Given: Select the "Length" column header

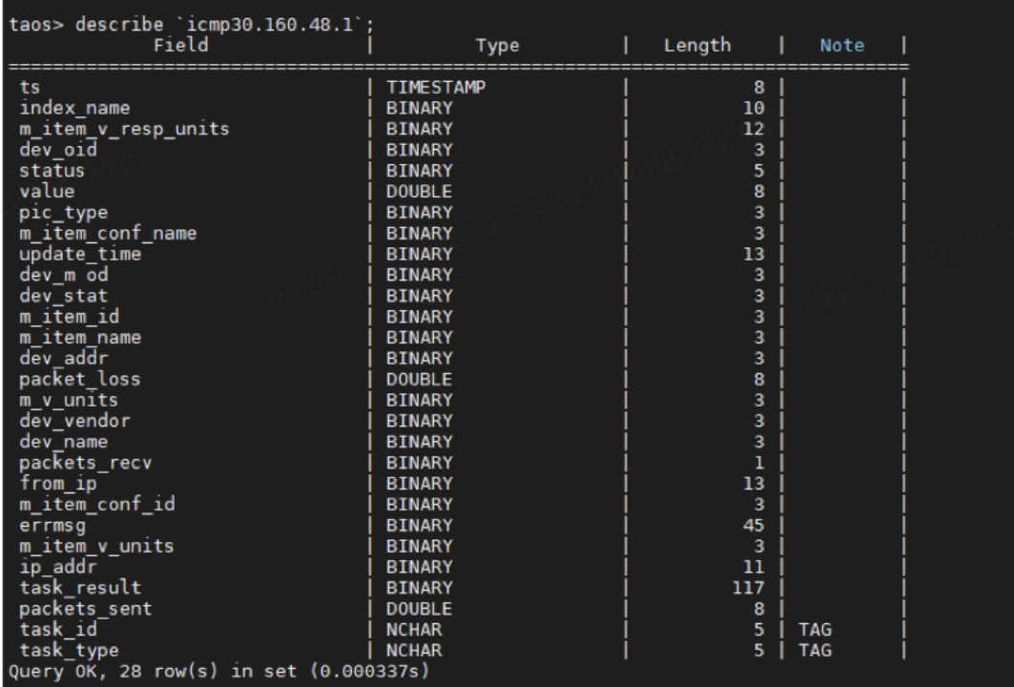Looking at the screenshot, I should [697, 45].
